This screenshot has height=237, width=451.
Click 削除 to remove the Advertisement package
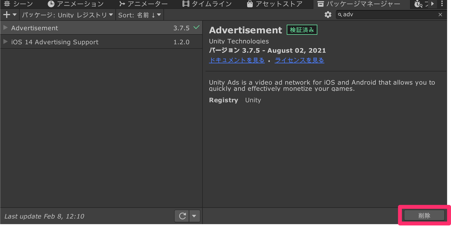click(424, 215)
